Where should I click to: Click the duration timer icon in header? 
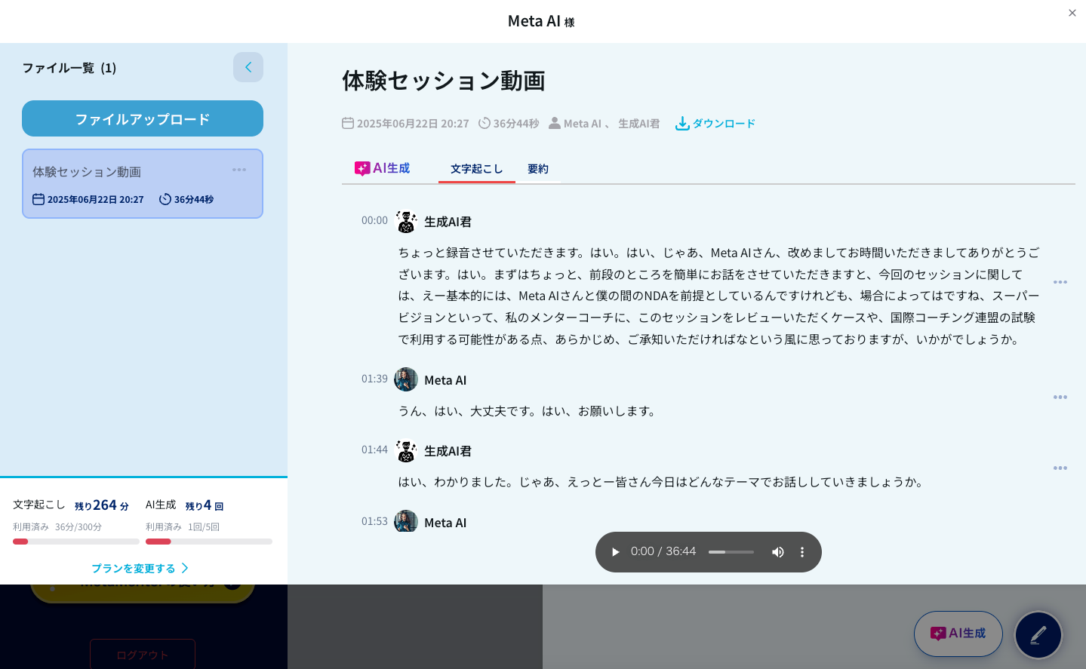tap(485, 123)
